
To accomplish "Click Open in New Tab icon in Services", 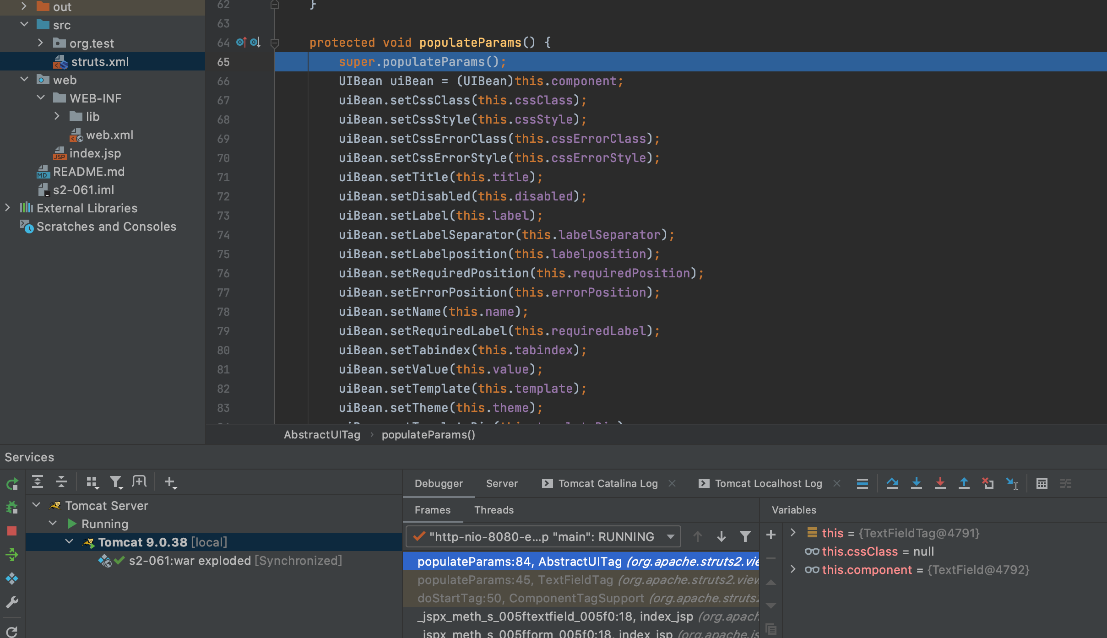I will [139, 482].
